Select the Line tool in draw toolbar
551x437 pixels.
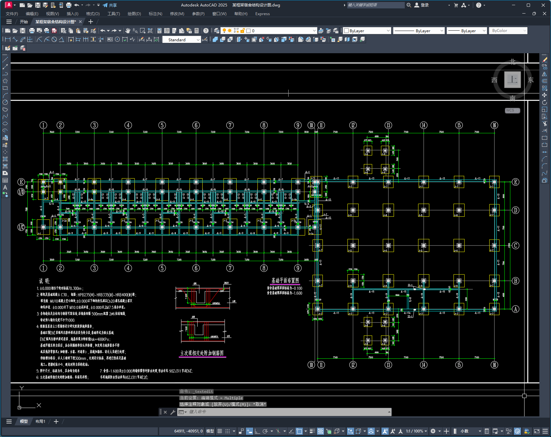tap(5, 60)
